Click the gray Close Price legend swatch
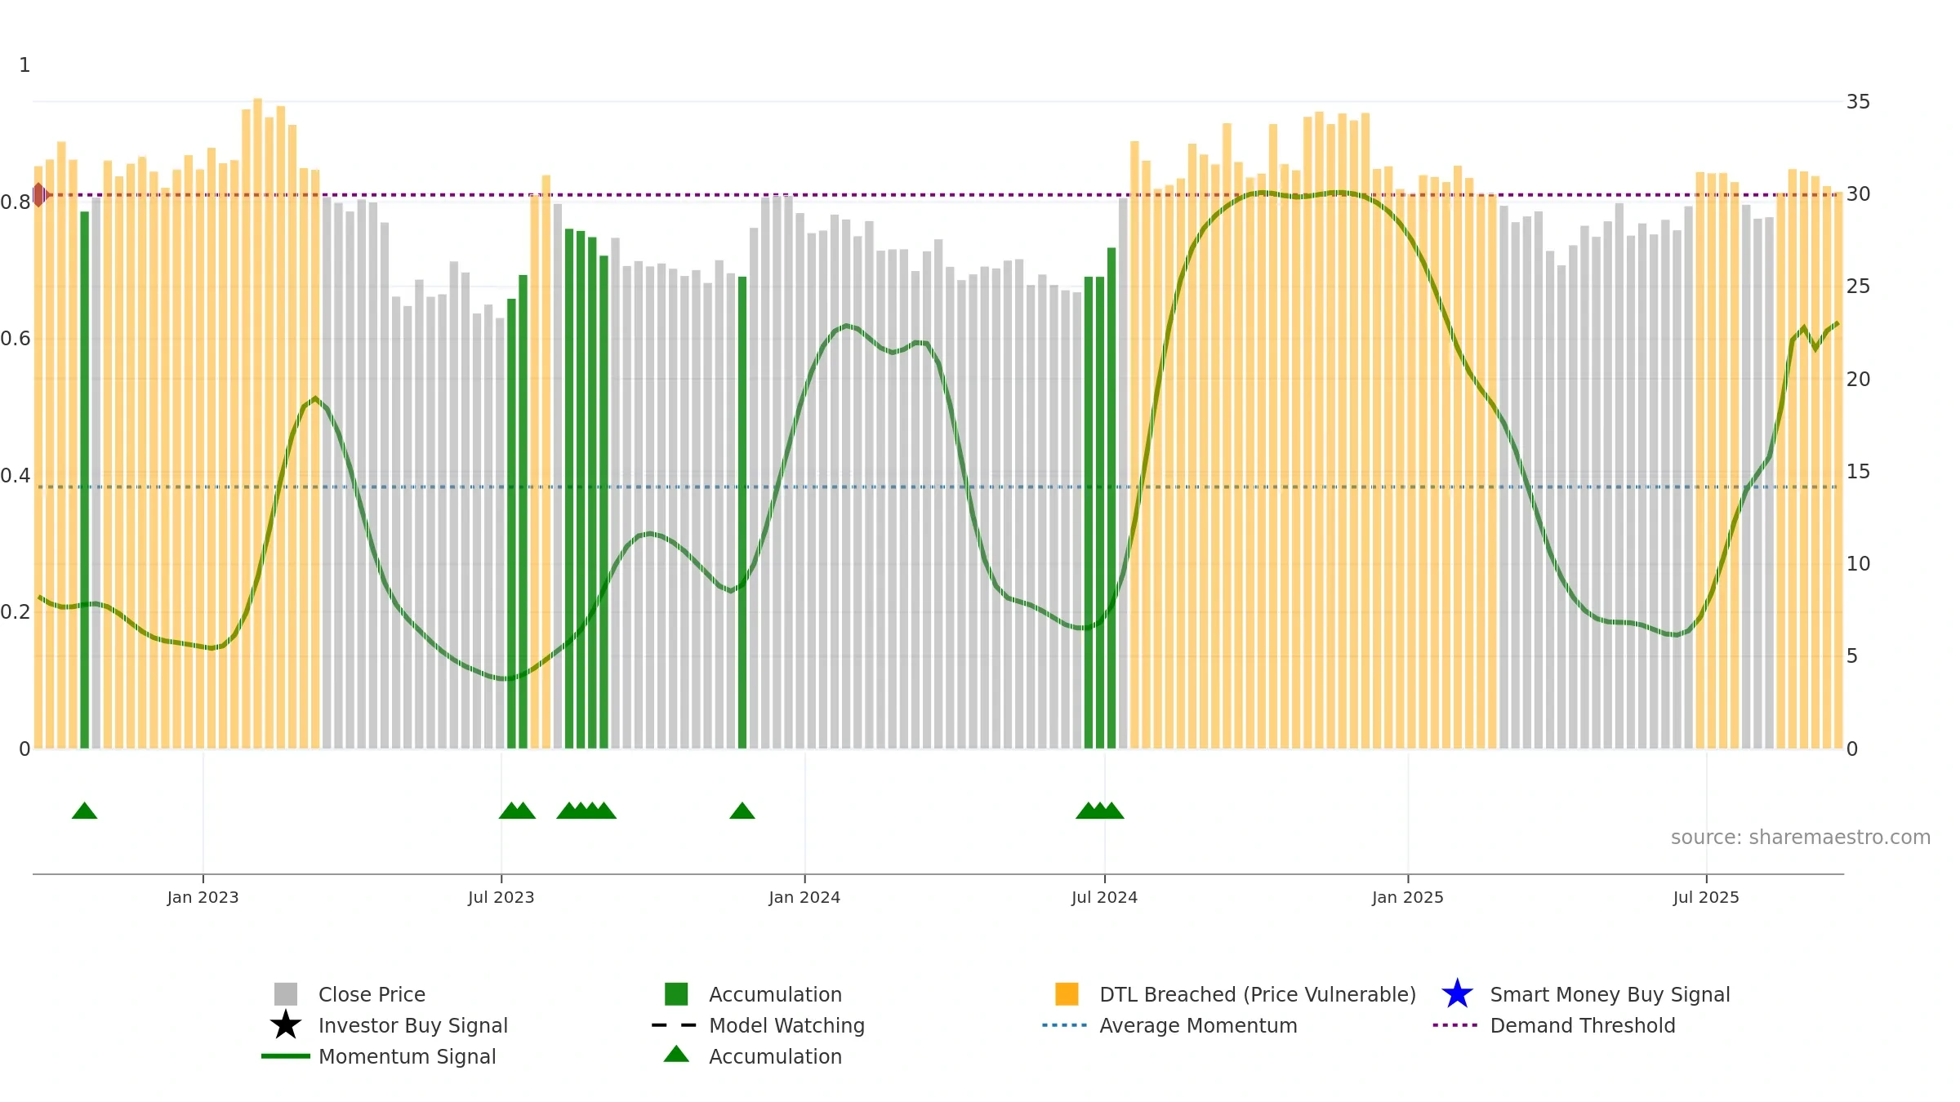This screenshot has width=1960, height=1102. click(x=285, y=994)
